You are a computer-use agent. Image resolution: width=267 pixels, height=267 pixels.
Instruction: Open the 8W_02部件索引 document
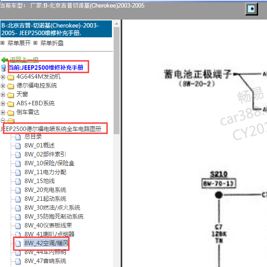pos(45,154)
